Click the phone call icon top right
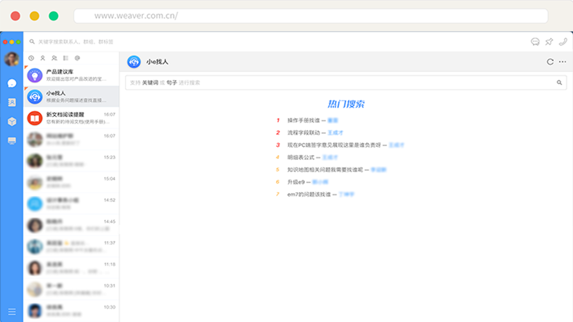This screenshot has width=573, height=322. click(563, 42)
